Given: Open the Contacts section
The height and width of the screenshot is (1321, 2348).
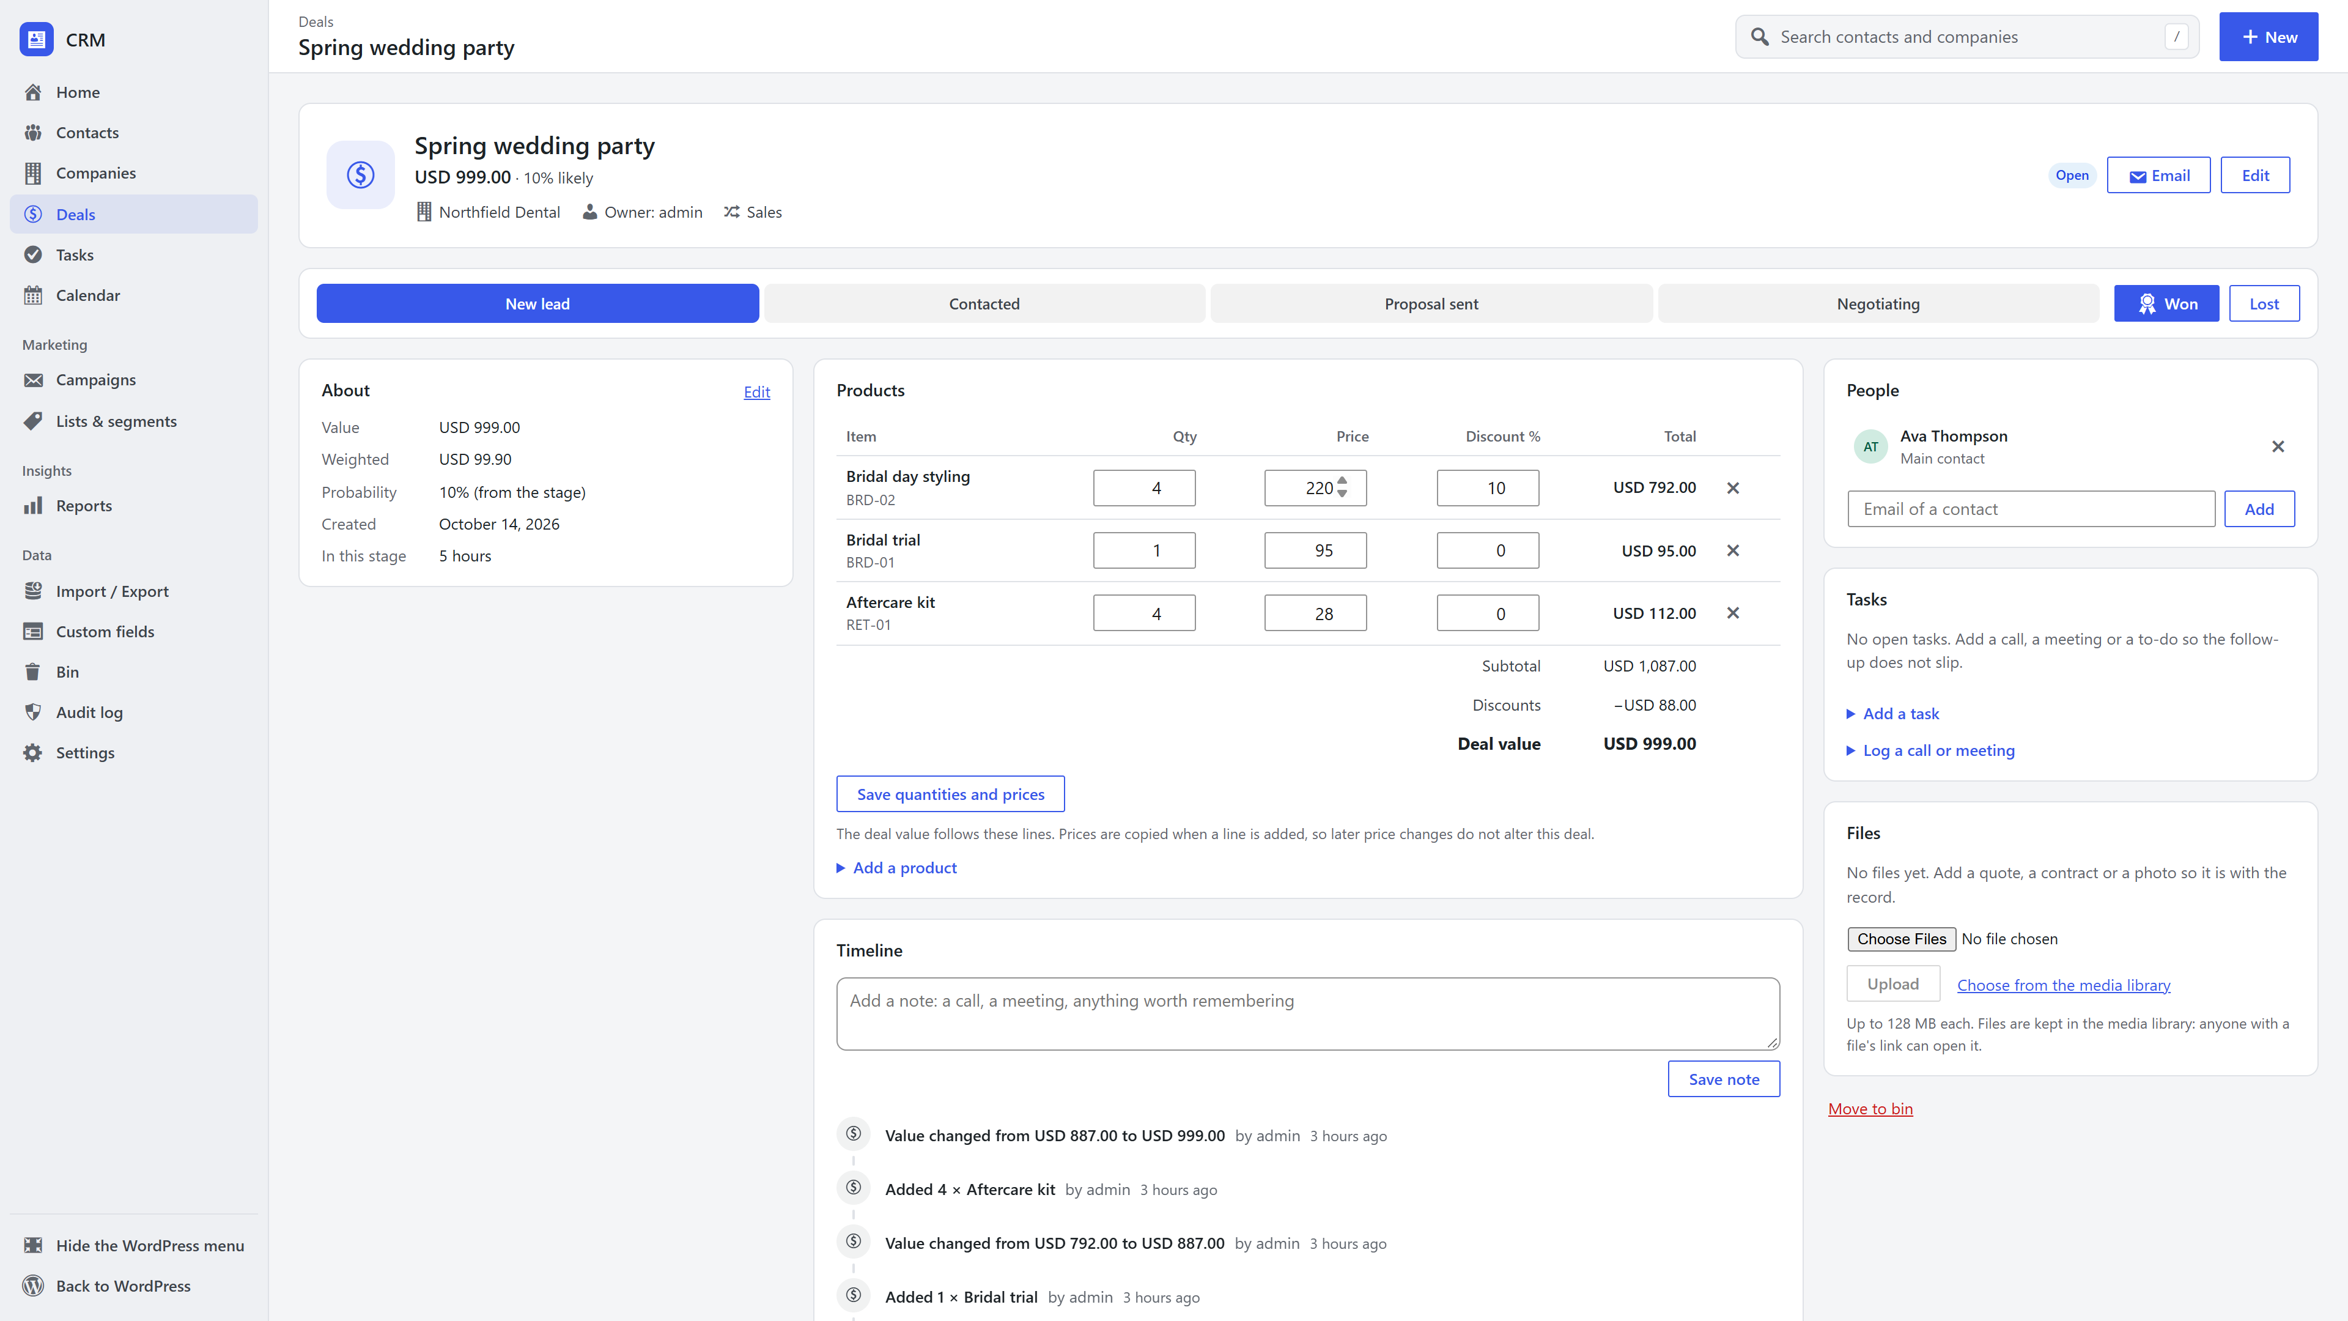Looking at the screenshot, I should (x=133, y=132).
